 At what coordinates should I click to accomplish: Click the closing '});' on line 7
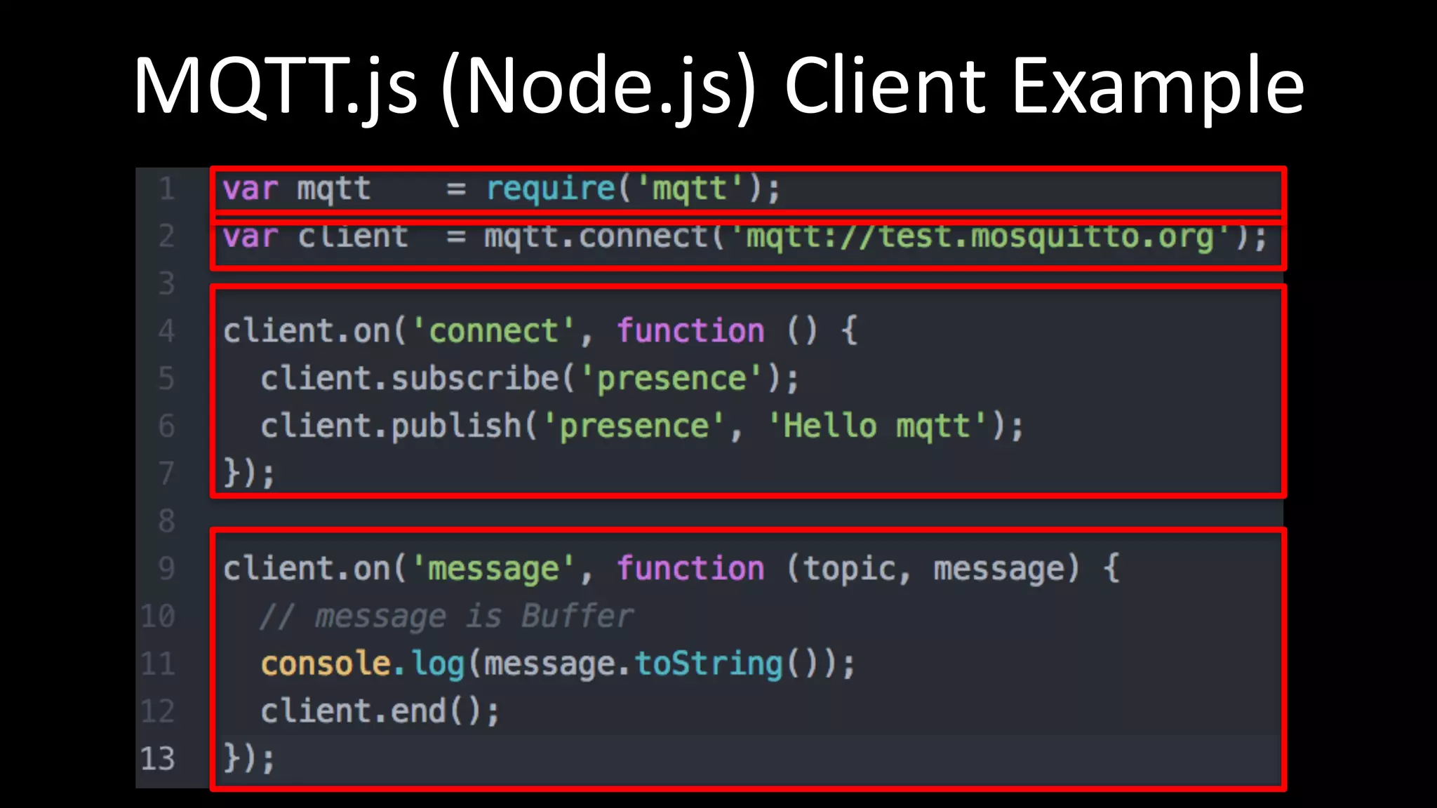[248, 473]
